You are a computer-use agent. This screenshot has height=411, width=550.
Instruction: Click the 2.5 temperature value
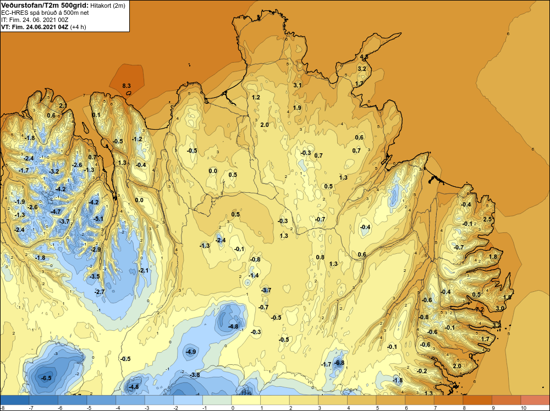click(487, 219)
